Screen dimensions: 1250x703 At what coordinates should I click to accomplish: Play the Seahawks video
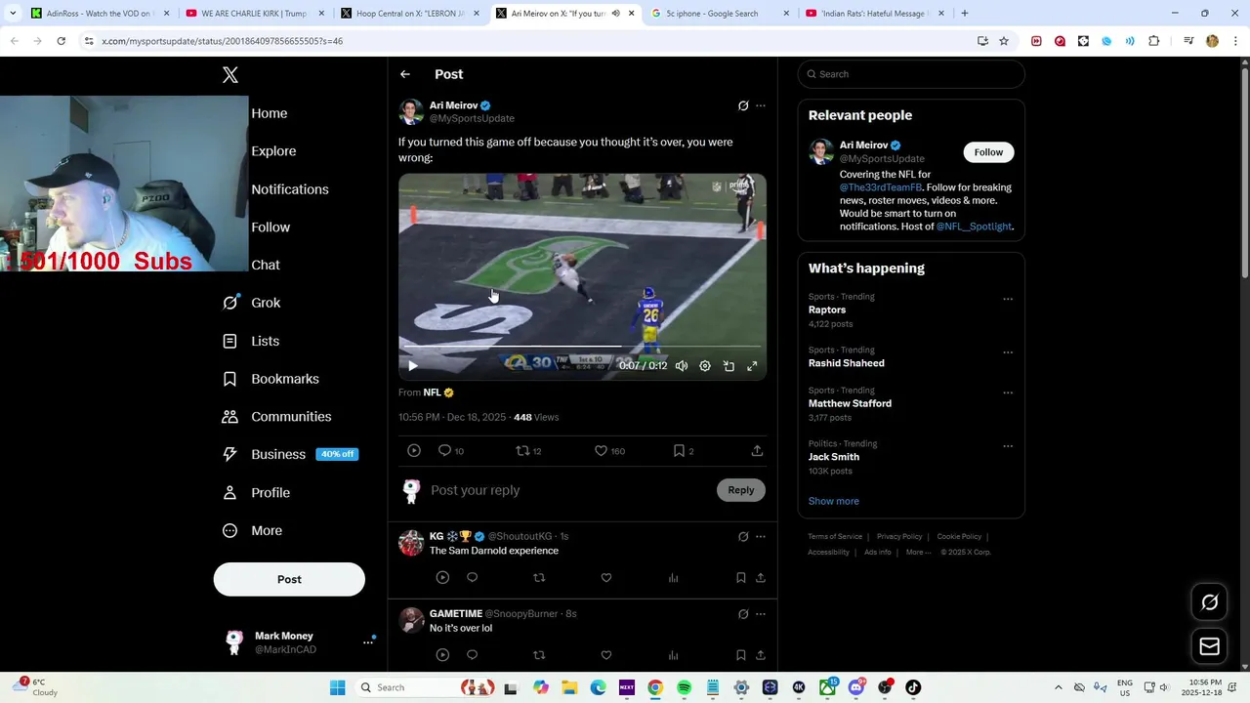tap(413, 366)
